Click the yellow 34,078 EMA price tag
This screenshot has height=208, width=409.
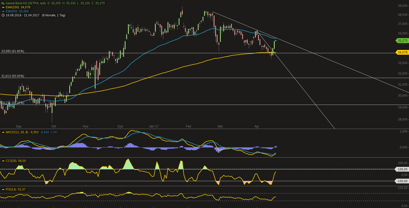(402, 52)
